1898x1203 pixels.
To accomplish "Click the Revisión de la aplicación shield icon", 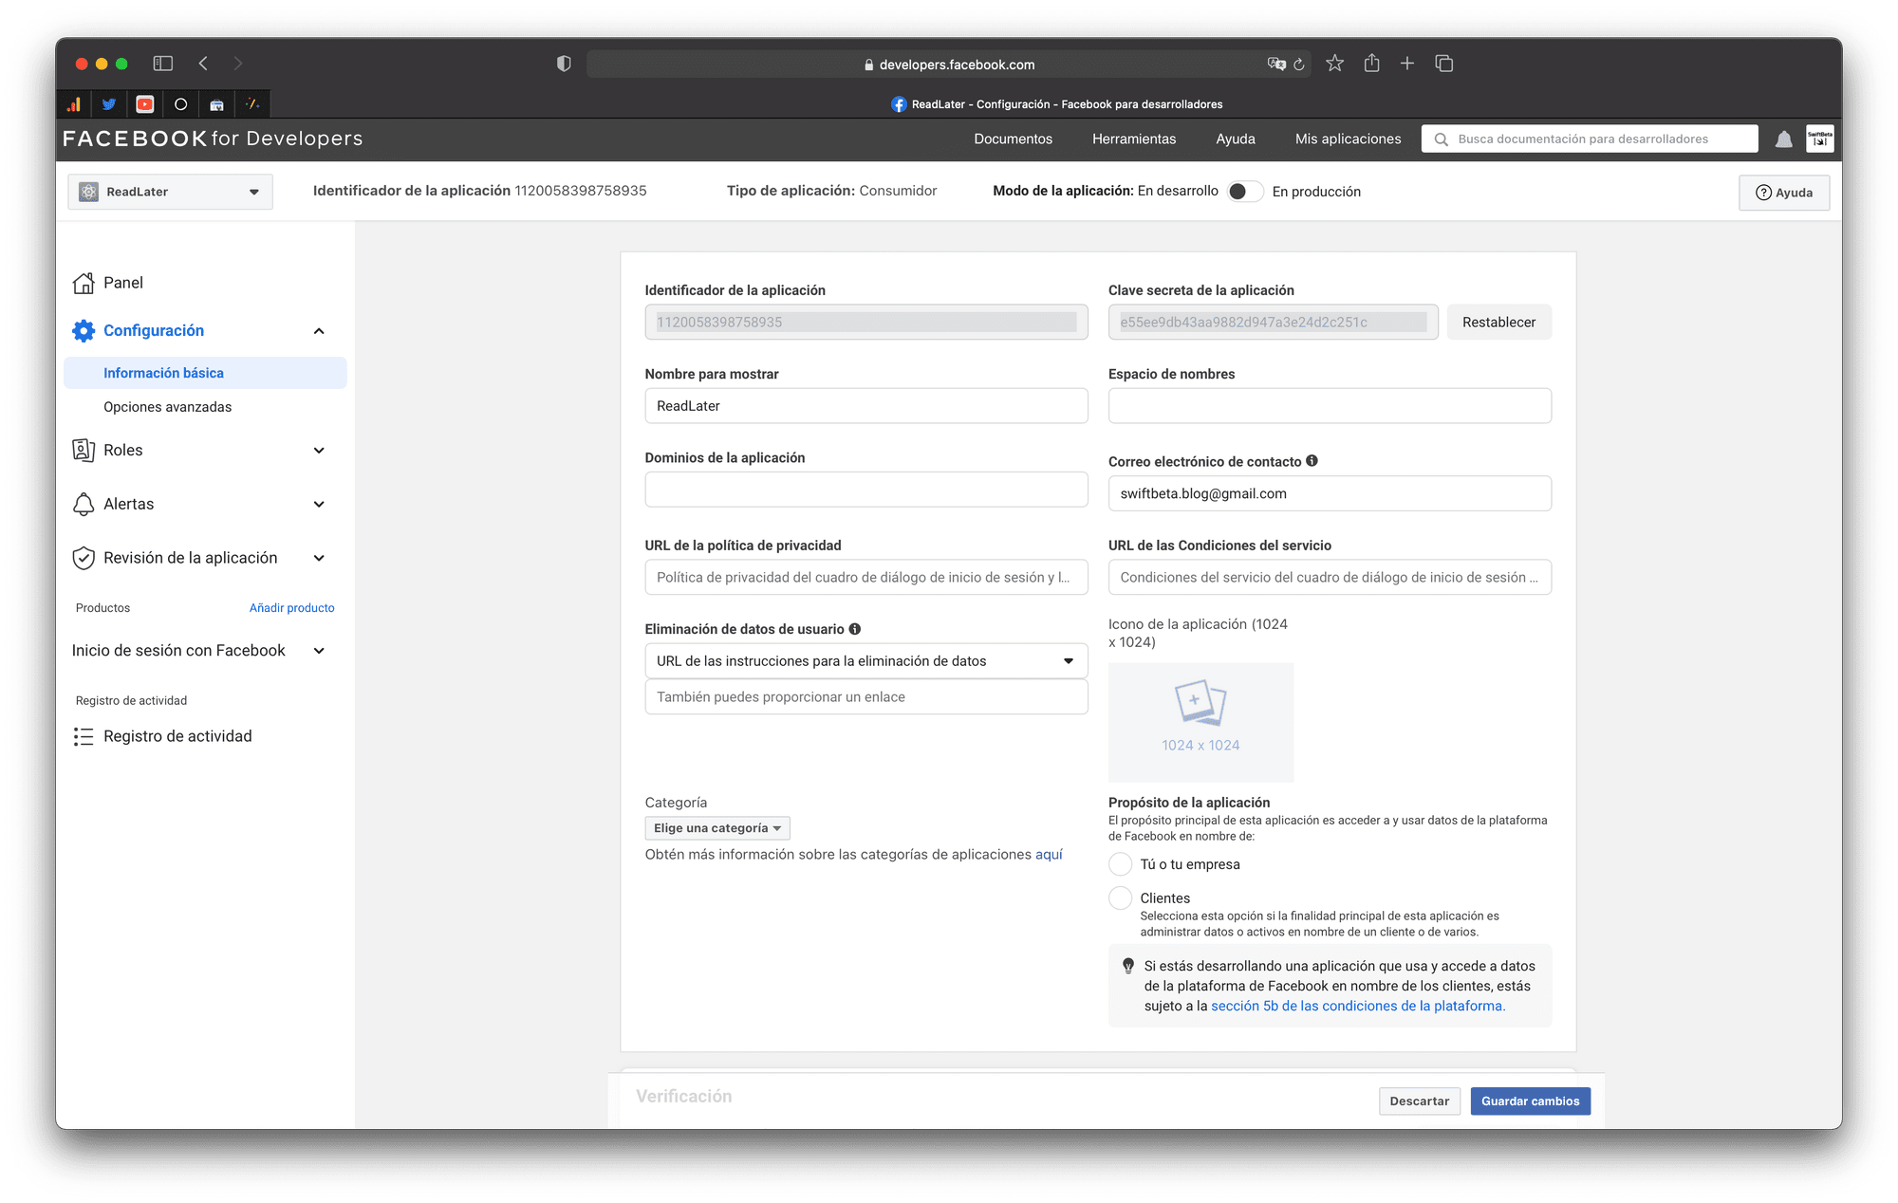I will pos(84,558).
